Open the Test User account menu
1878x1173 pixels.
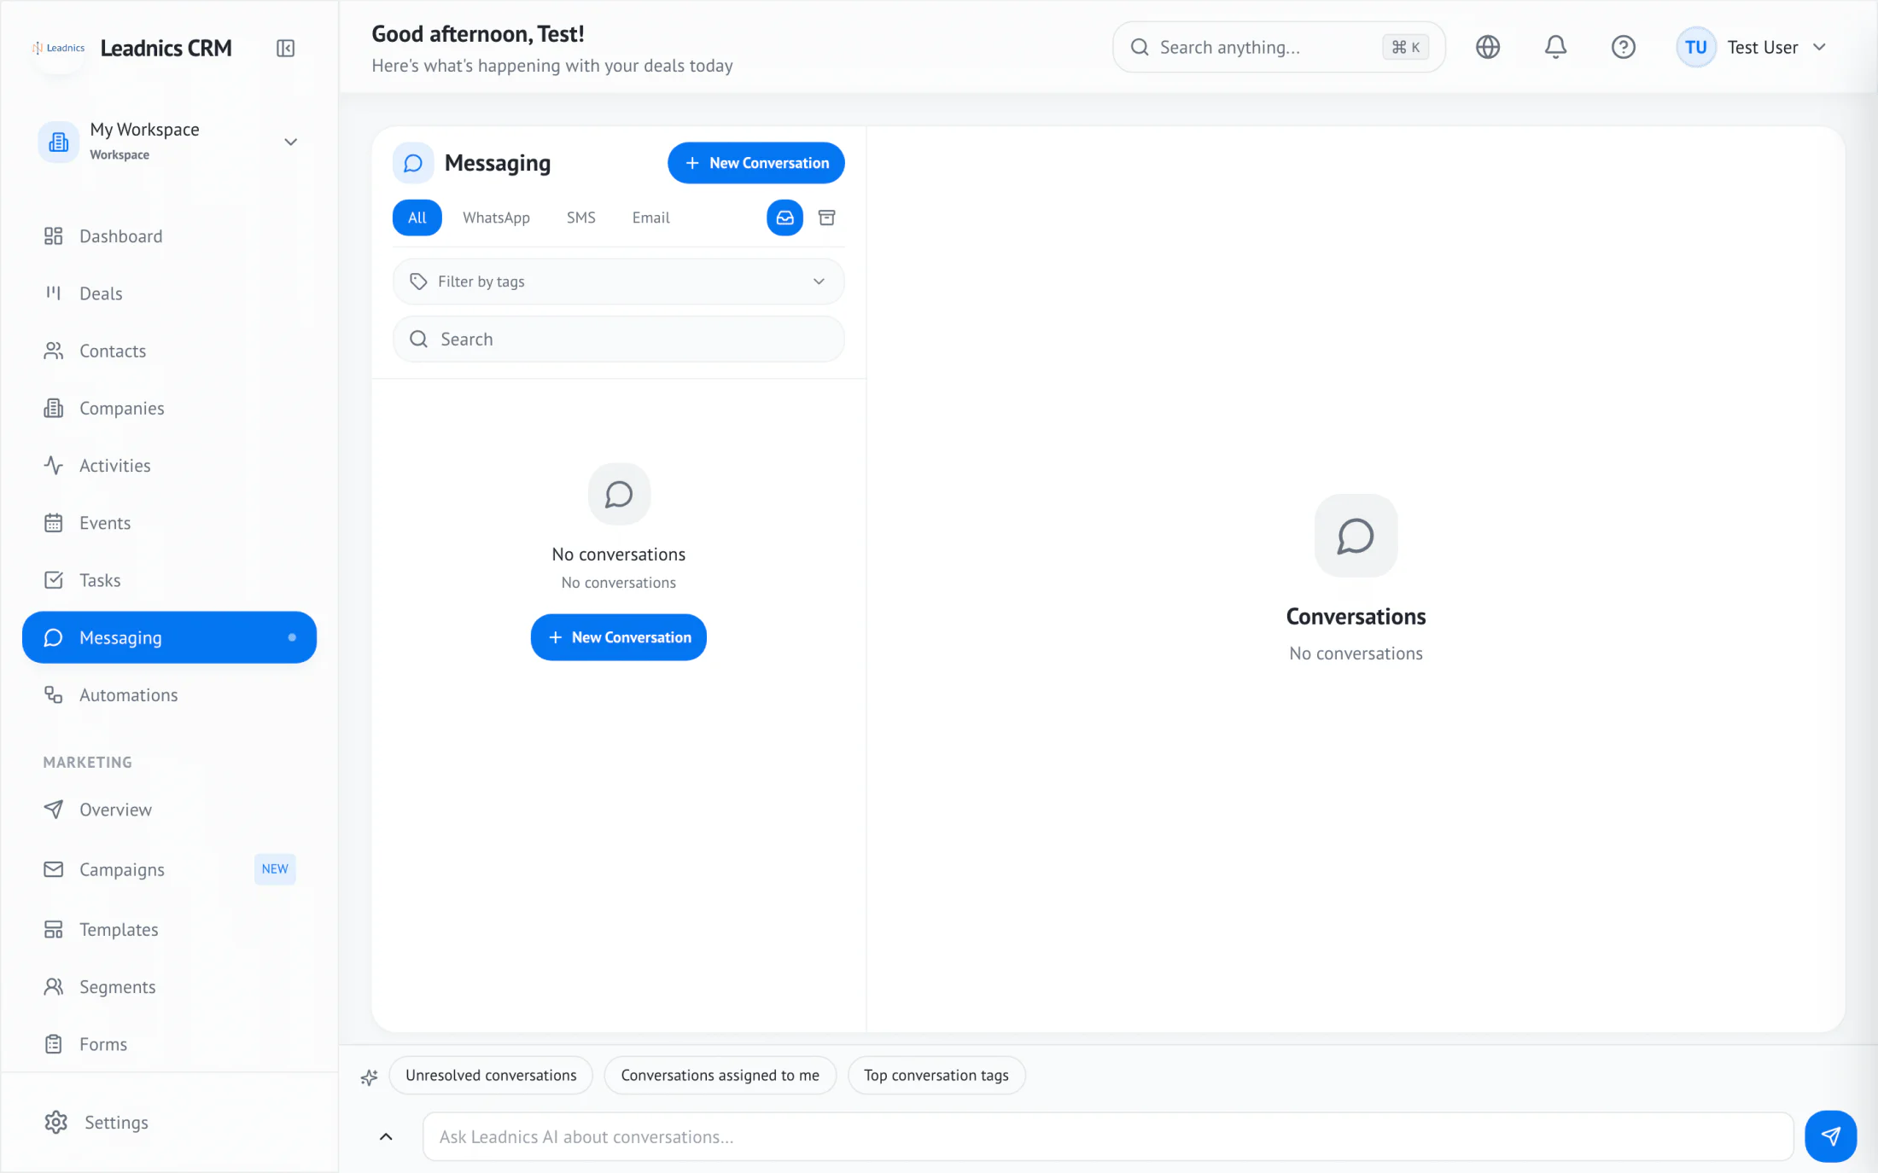[1753, 47]
